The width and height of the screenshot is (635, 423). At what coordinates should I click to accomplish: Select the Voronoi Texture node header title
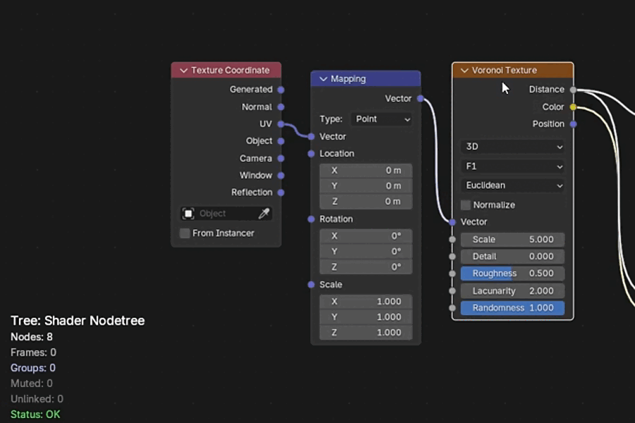pos(504,70)
